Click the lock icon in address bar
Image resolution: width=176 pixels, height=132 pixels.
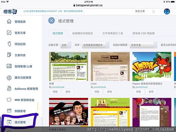point(74,5)
